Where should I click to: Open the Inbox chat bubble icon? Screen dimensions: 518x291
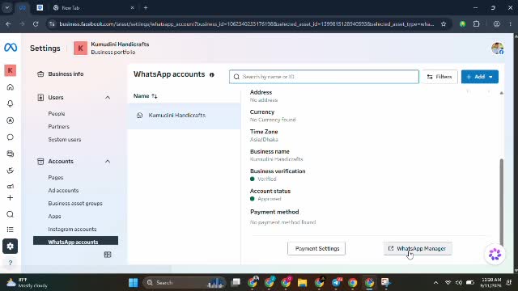(x=11, y=137)
